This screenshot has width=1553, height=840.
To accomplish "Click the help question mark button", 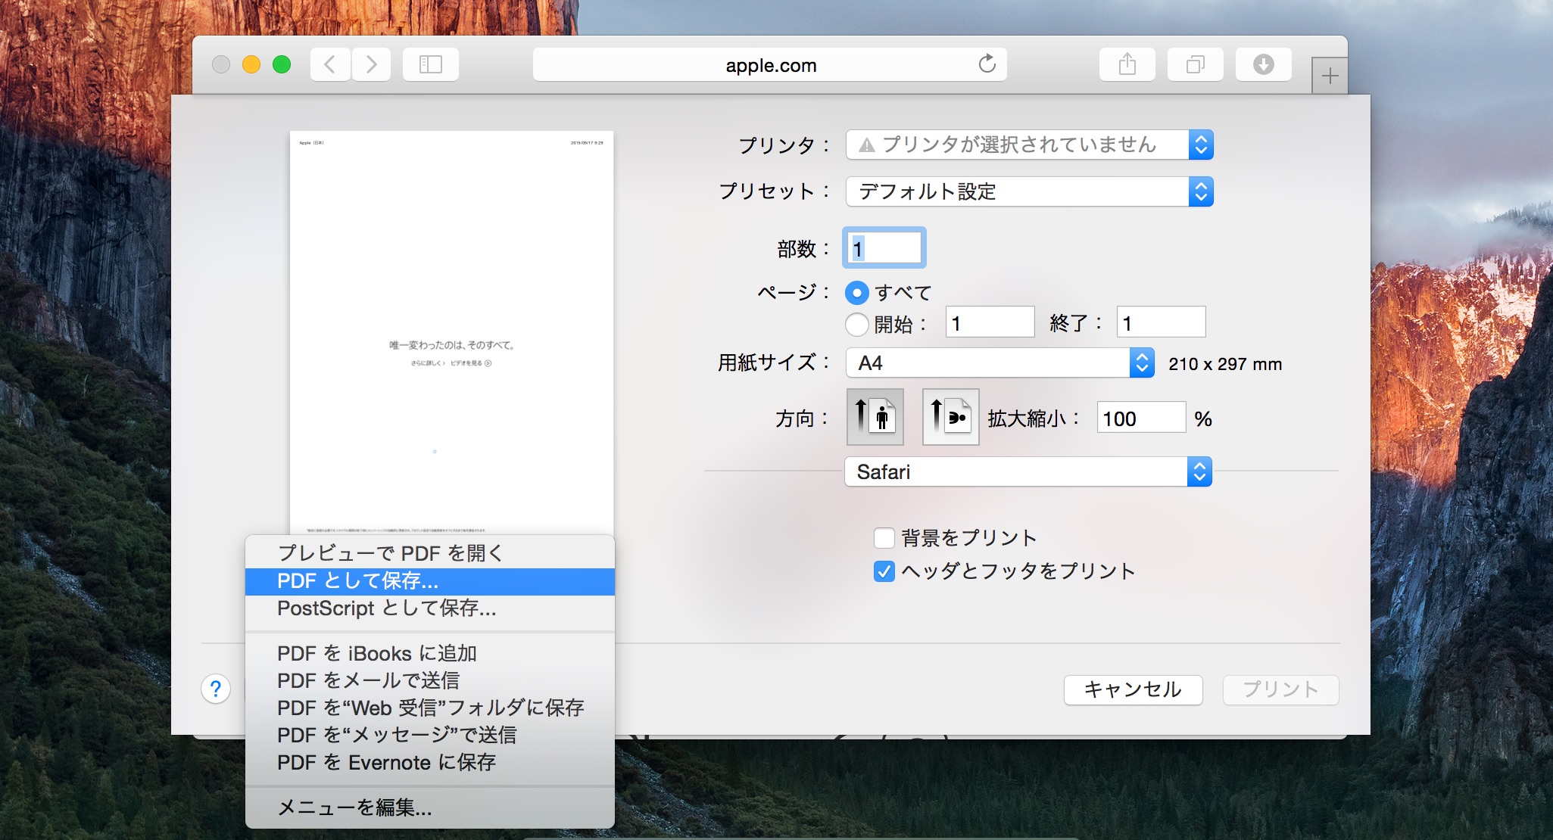I will pyautogui.click(x=216, y=689).
